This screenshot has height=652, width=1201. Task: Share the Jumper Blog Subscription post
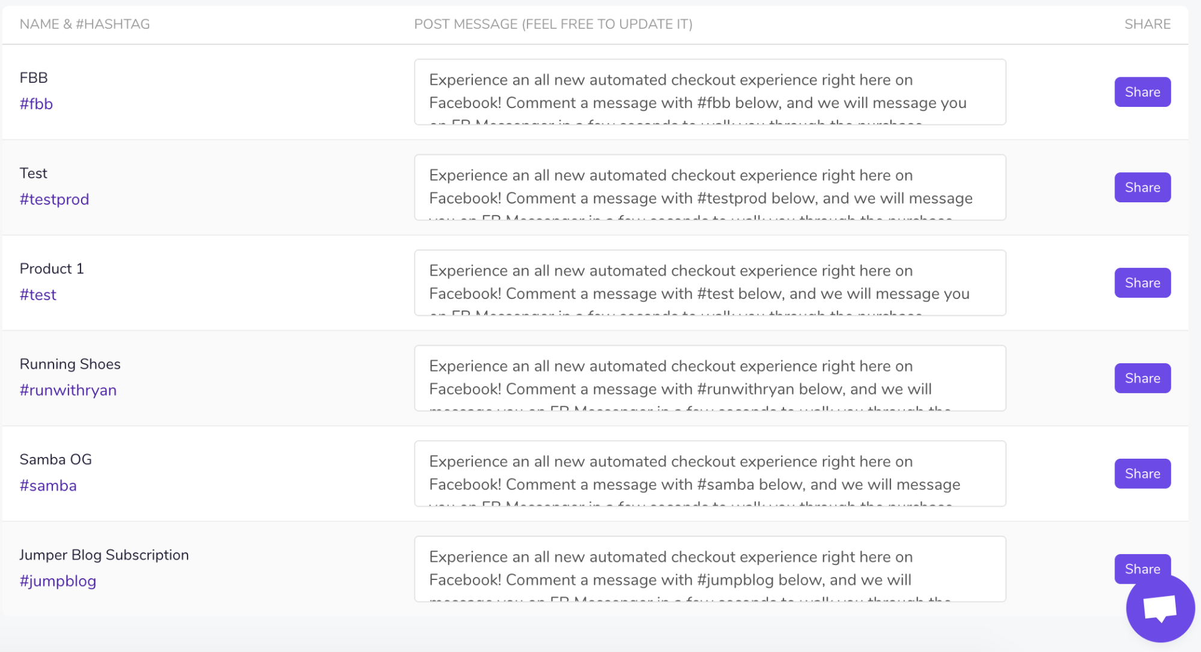pyautogui.click(x=1142, y=569)
